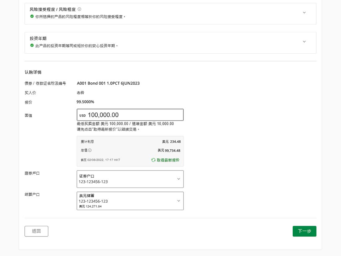Click the 风险接受程度 / 风险程度 section heading
341x256 pixels.
pyautogui.click(x=53, y=9)
